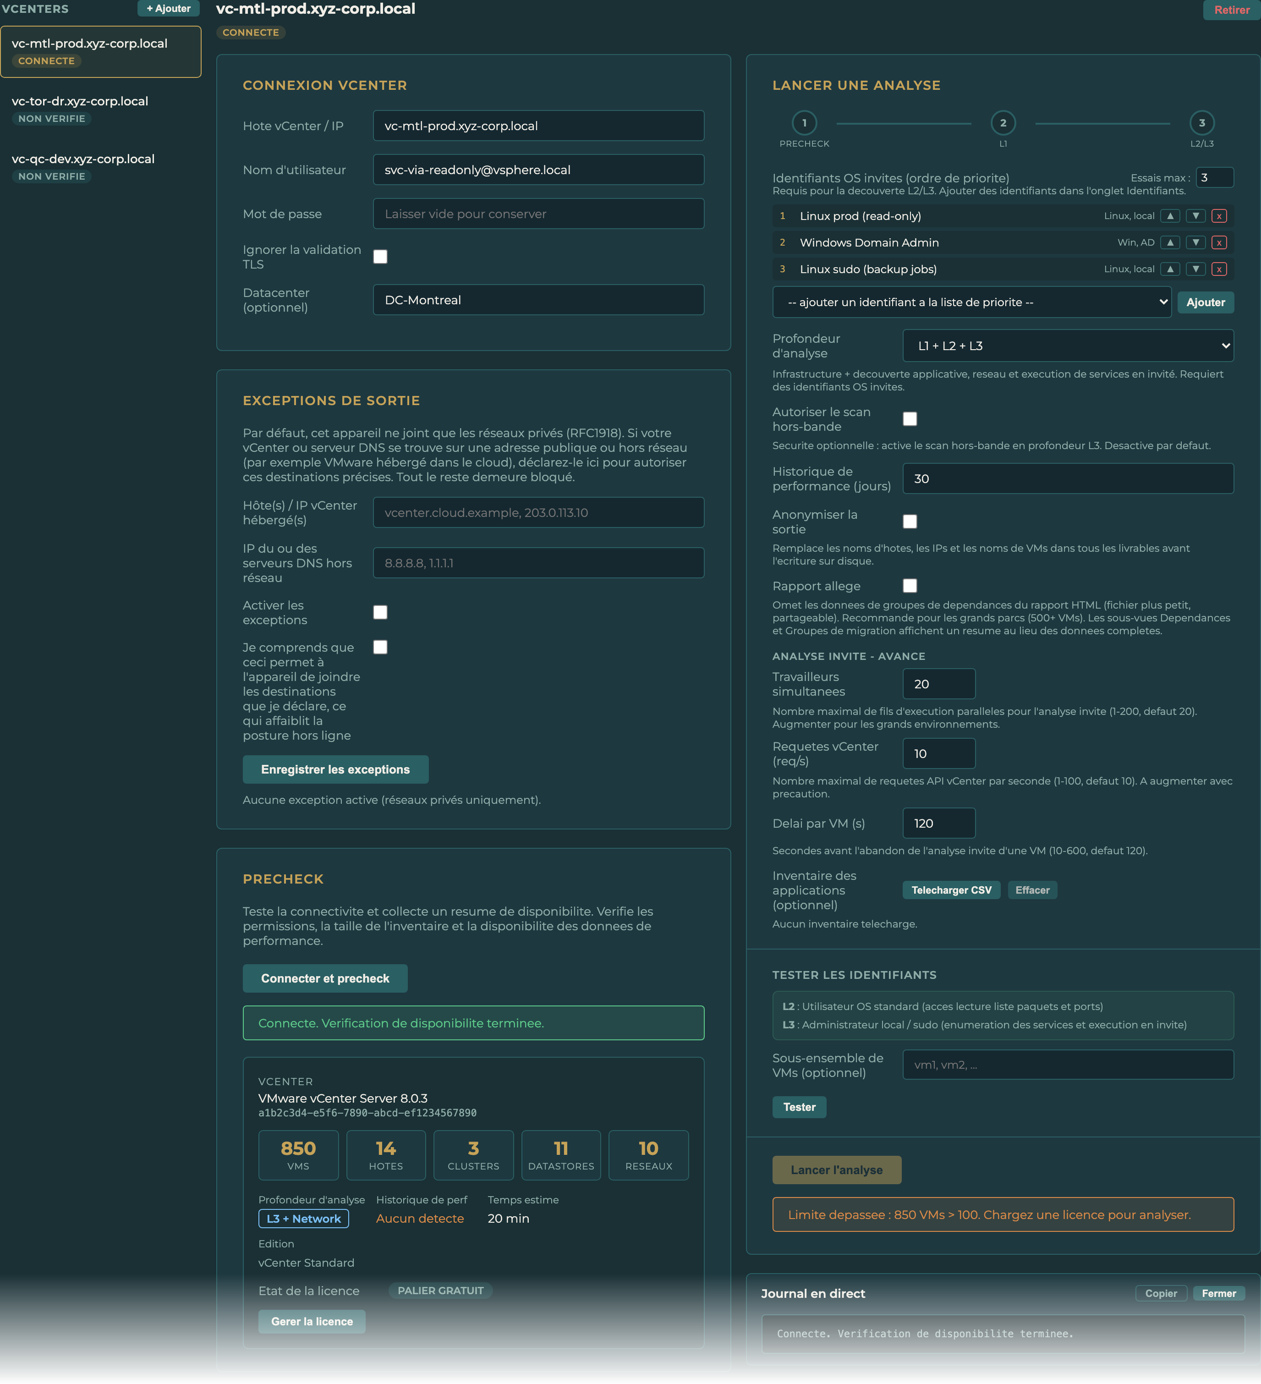Click the Tester button

coord(799,1107)
